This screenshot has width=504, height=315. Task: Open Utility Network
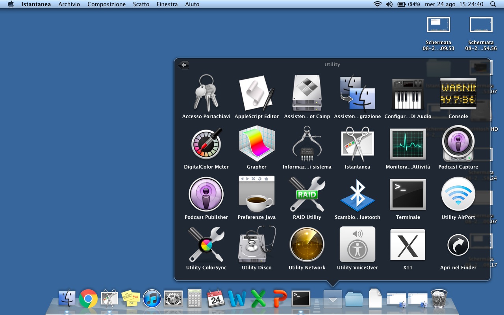(x=307, y=245)
